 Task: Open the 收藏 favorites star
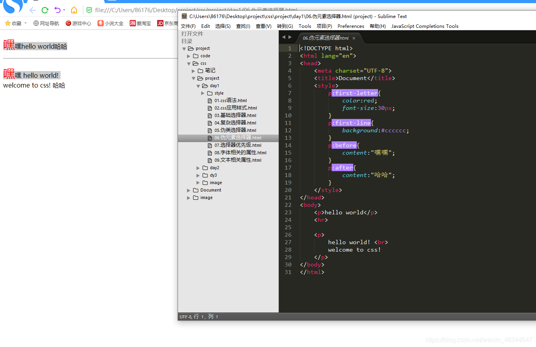click(x=7, y=23)
